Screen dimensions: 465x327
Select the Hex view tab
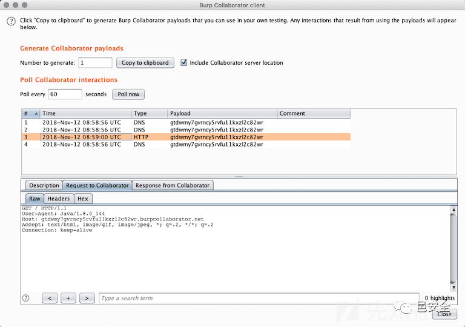[83, 199]
